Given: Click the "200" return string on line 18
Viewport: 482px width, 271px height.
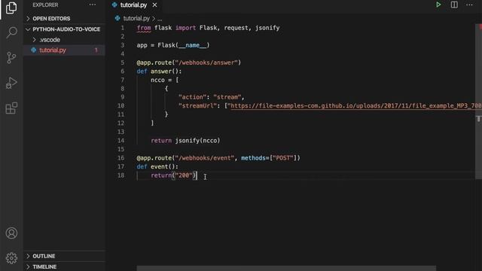Looking at the screenshot, I should 184,175.
